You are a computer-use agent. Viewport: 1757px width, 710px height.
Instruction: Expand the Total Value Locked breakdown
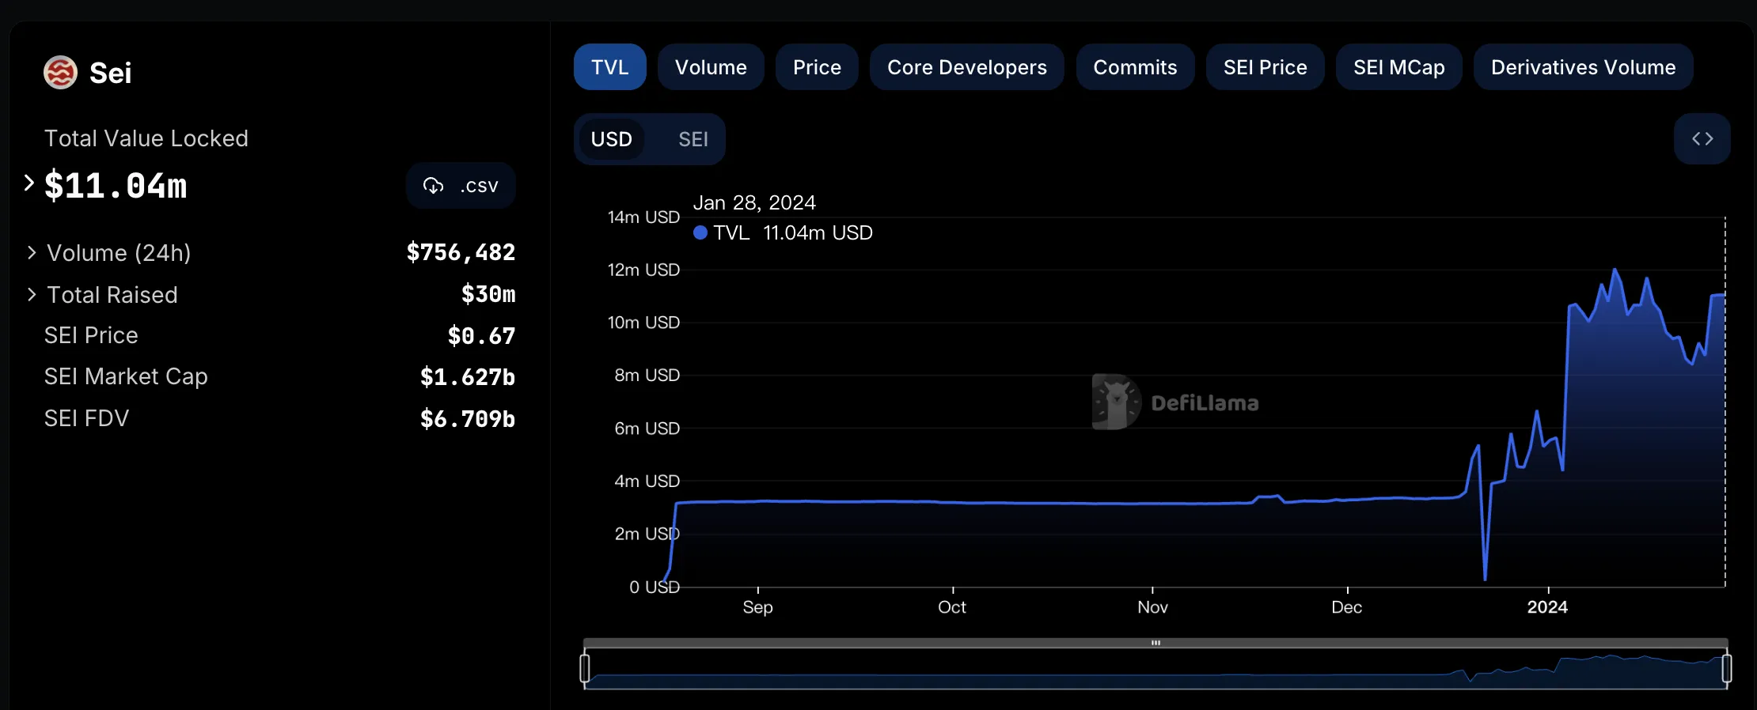[29, 183]
